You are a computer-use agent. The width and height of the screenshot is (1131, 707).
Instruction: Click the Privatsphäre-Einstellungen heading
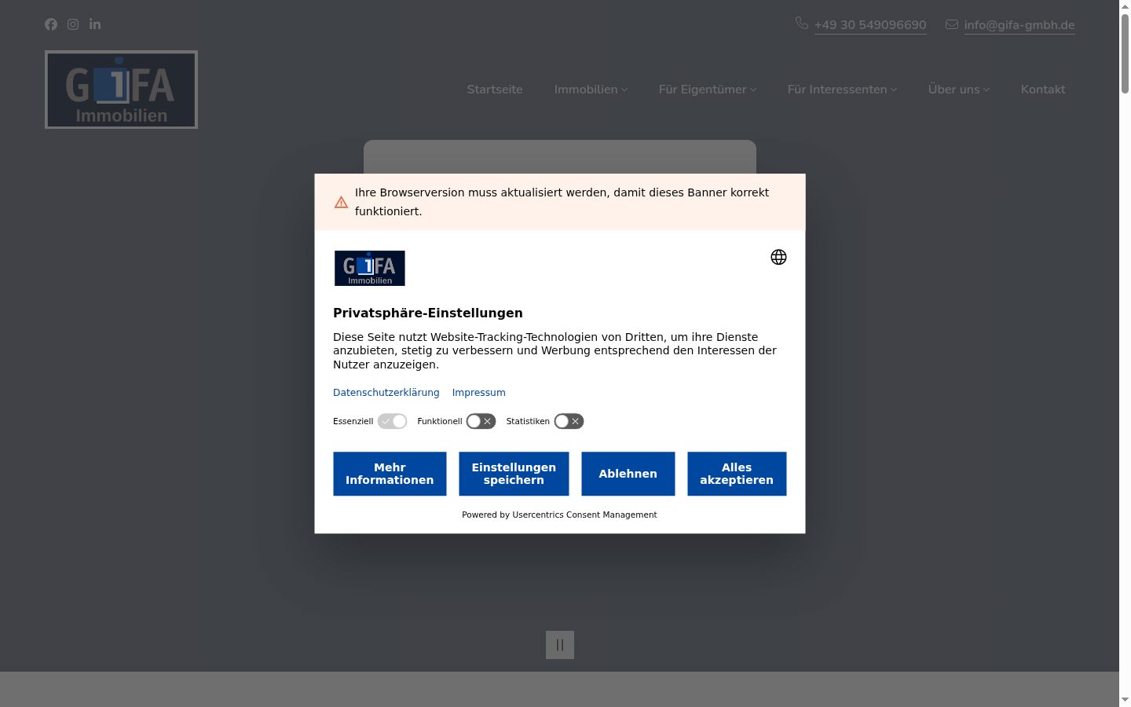428,313
